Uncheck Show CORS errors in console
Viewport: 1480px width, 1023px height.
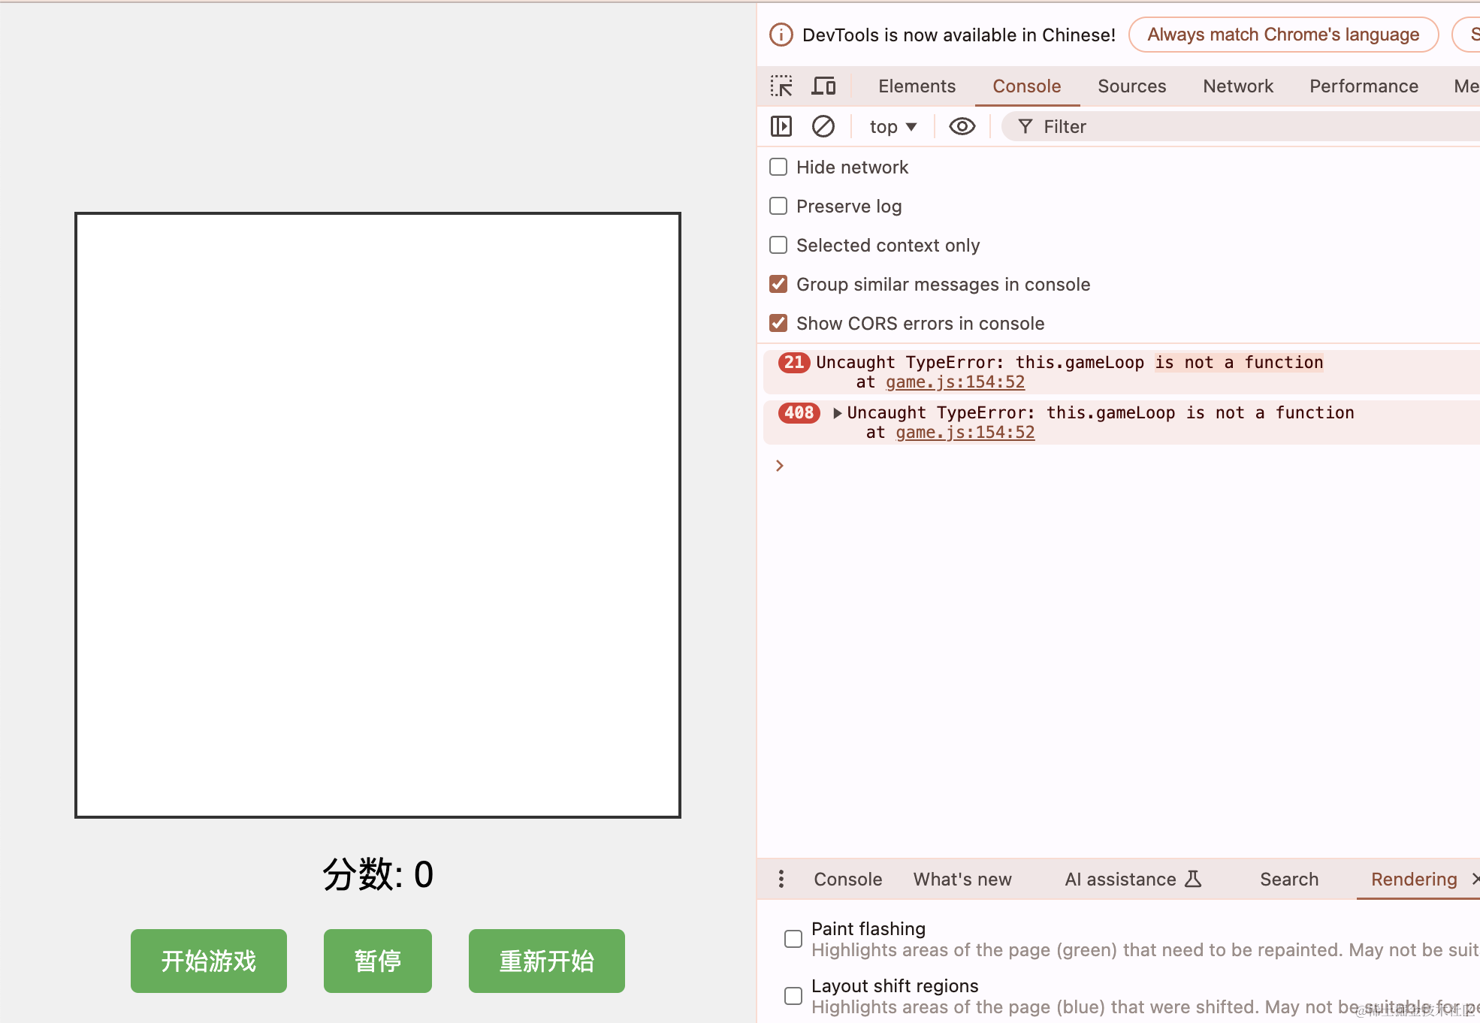778,323
